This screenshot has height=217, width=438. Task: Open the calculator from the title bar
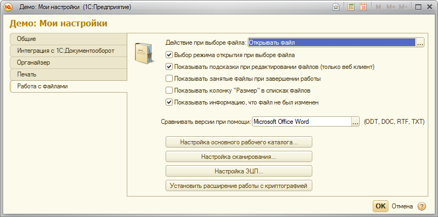pyautogui.click(x=351, y=7)
